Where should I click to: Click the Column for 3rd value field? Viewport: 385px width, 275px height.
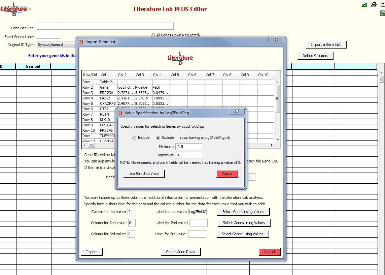[x=131, y=234]
